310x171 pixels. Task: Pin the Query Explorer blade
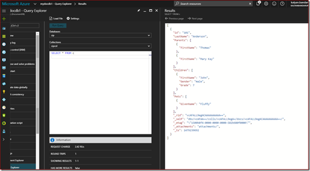click(139, 11)
